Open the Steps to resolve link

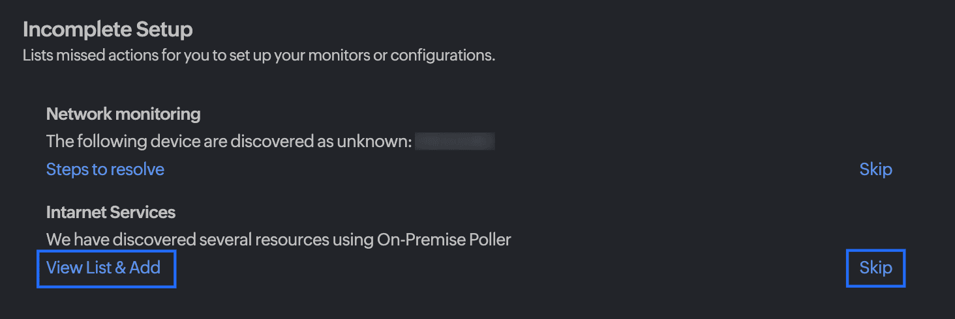tap(105, 169)
